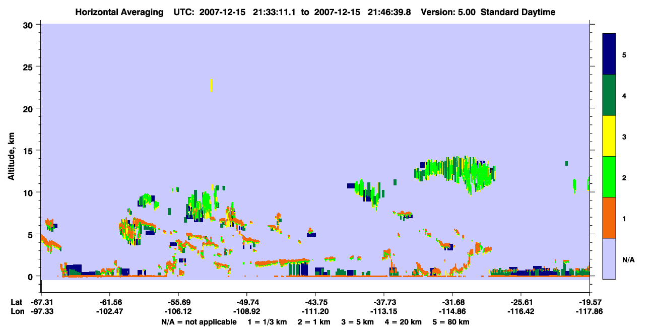Click the 'Lat' axis row label
The image size is (655, 336).
tap(17, 302)
